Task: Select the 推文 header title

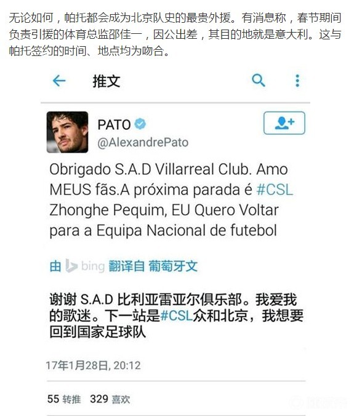Action: 107,81
